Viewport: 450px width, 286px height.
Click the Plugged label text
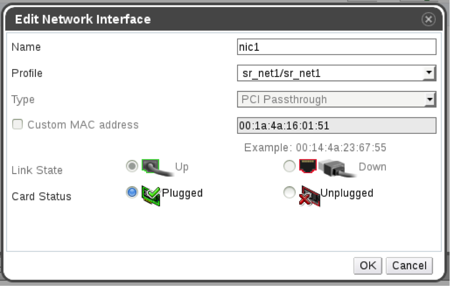click(182, 193)
